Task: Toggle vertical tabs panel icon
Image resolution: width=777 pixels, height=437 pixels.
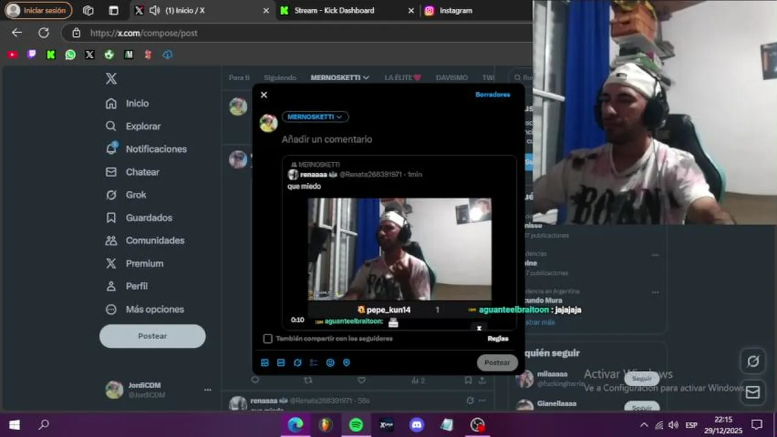Action: 114,10
